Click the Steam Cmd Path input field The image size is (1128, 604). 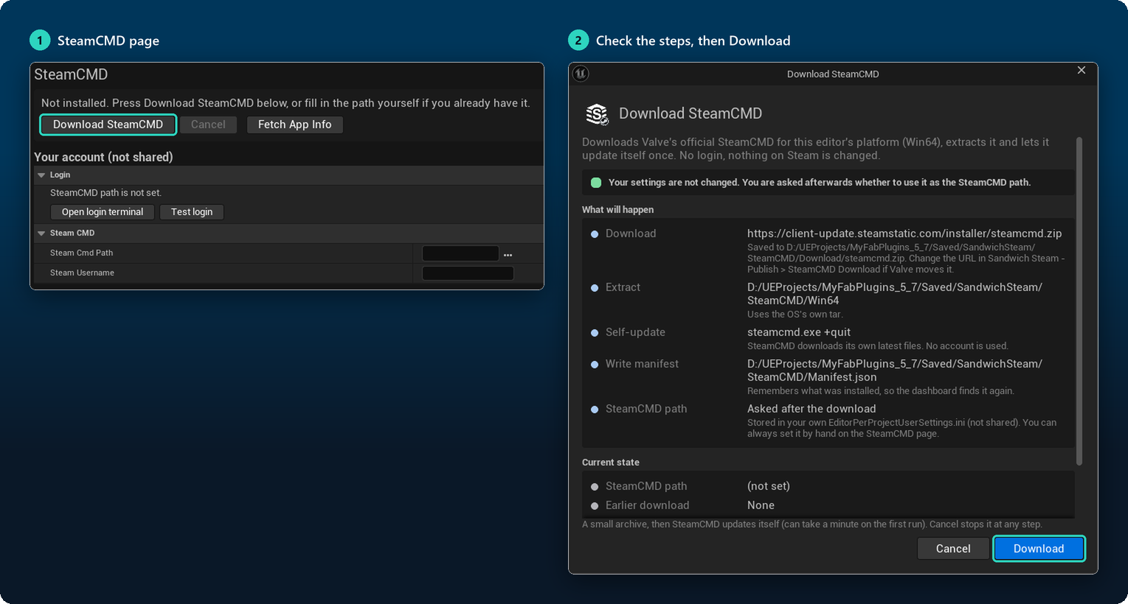tap(460, 253)
